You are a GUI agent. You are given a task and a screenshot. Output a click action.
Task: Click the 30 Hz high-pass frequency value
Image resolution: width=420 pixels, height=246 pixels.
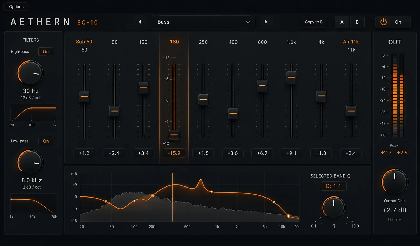point(31,91)
